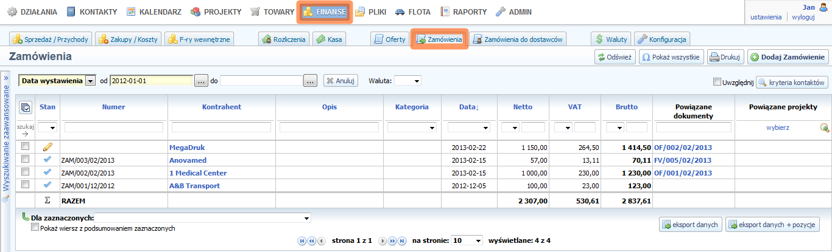Click the select-all icon in table header
832x252 pixels.
[25, 107]
